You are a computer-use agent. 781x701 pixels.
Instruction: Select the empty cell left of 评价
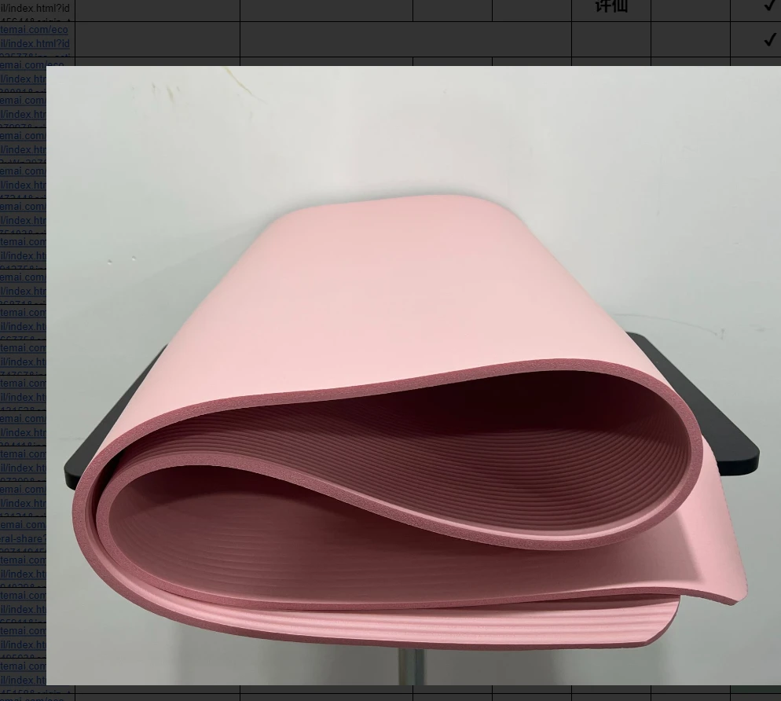pyautogui.click(x=531, y=8)
